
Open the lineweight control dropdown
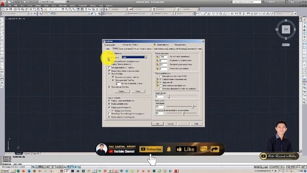tap(164, 13)
